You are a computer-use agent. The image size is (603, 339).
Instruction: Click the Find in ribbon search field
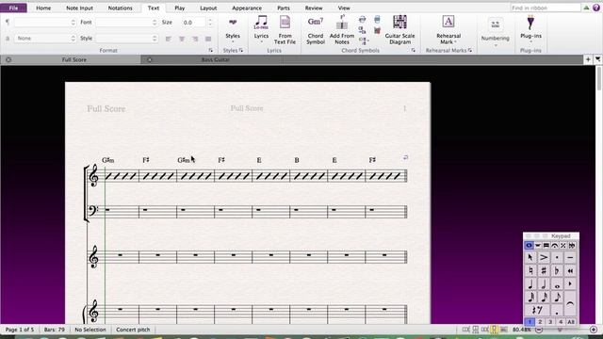546,8
